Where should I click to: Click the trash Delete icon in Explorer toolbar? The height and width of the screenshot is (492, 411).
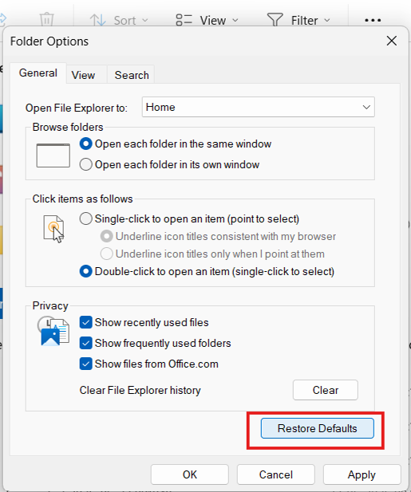[47, 19]
